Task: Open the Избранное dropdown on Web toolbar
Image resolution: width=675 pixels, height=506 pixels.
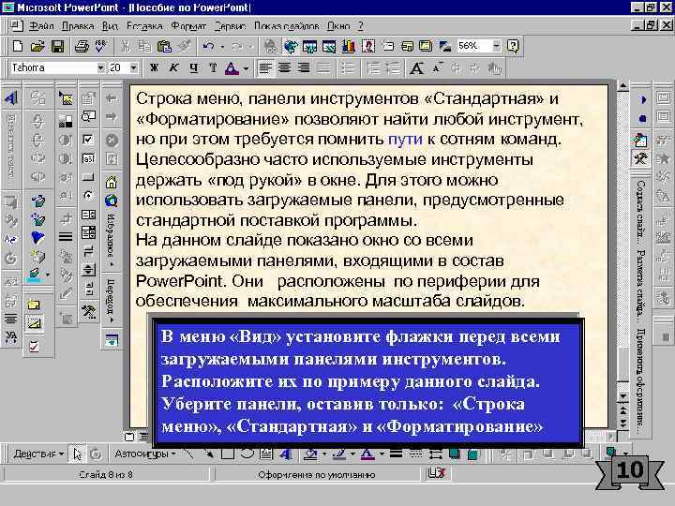Action: click(112, 240)
